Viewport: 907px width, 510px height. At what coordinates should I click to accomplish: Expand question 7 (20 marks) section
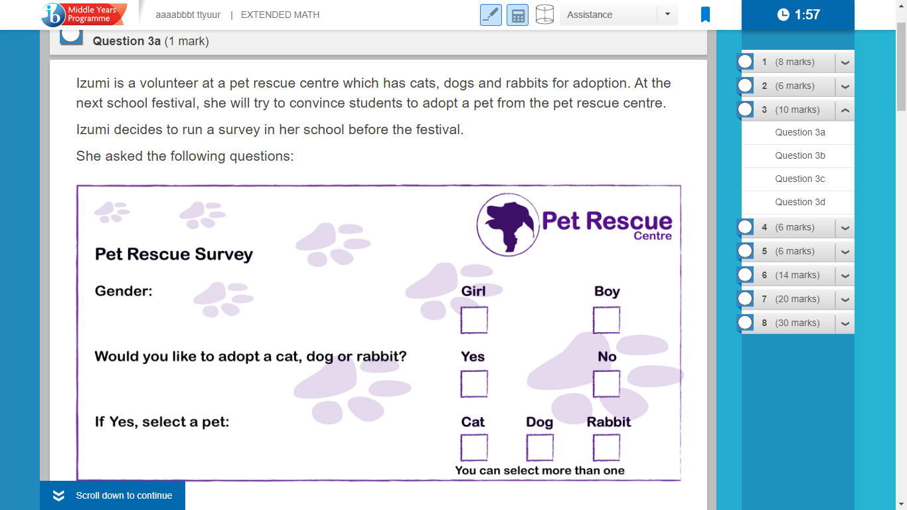(845, 299)
